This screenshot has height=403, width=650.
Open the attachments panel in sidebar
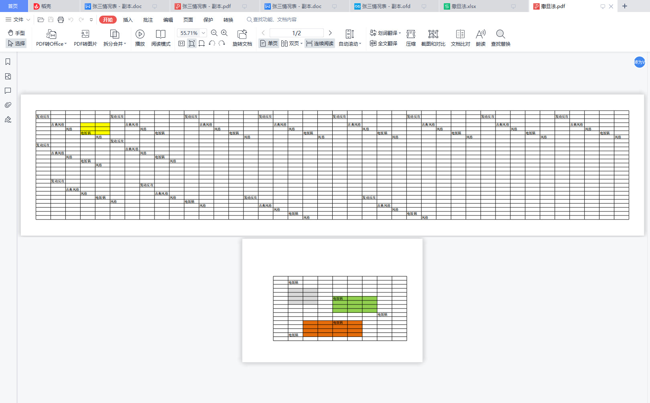coord(8,105)
